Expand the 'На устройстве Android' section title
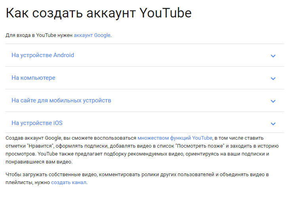The height and width of the screenshot is (200, 289). (x=43, y=55)
